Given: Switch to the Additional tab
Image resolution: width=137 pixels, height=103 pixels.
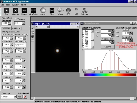Looking at the screenshot, I should click(16, 28).
